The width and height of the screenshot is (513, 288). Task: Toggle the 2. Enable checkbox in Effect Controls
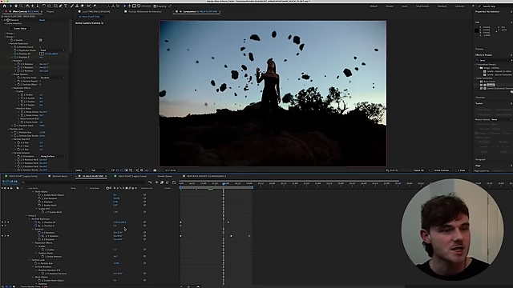click(41, 40)
